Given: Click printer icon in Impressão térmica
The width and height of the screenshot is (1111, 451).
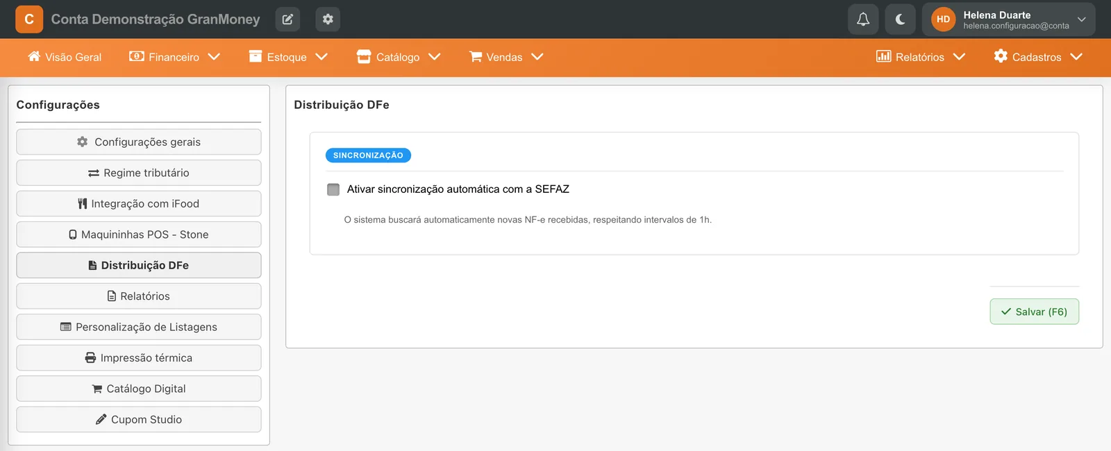Looking at the screenshot, I should point(90,358).
